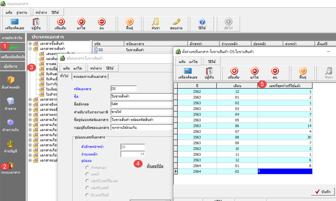Click ลบ delete icon in main toolbar
This screenshot has width=336, height=201.
tap(101, 22)
